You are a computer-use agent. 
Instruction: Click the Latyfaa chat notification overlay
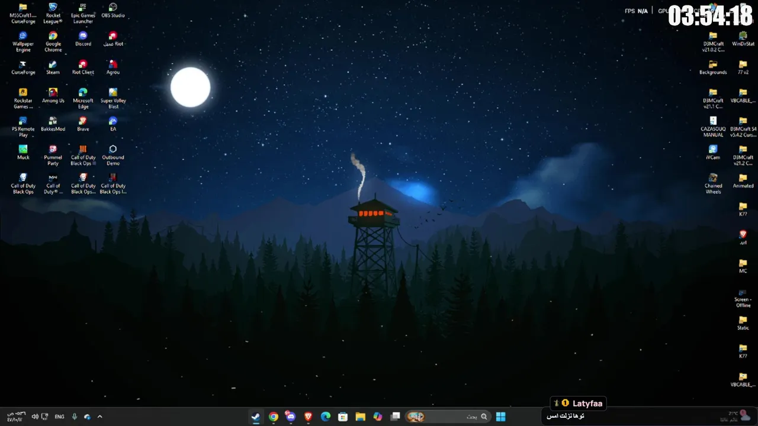coord(578,404)
